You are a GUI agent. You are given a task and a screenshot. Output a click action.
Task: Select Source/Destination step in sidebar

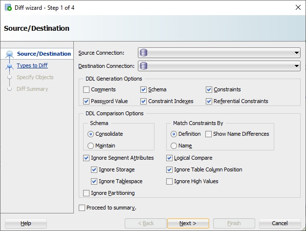tap(44, 54)
